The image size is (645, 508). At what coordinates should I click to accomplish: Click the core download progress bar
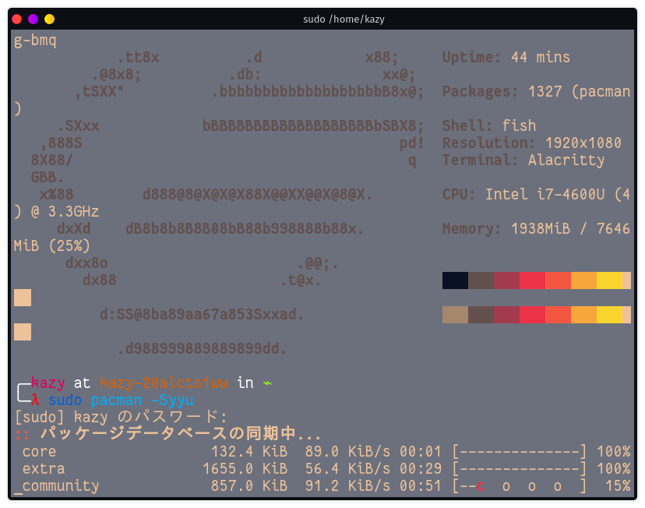click(519, 452)
